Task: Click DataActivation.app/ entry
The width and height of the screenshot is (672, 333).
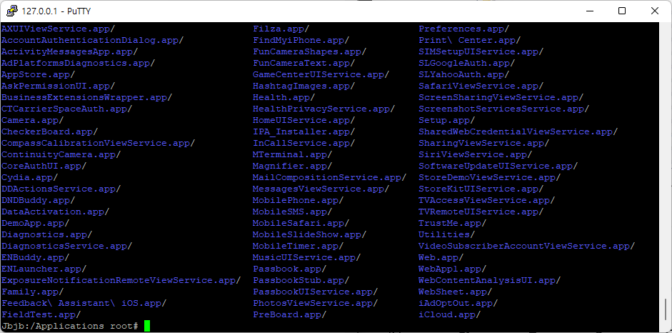Action: click(55, 212)
